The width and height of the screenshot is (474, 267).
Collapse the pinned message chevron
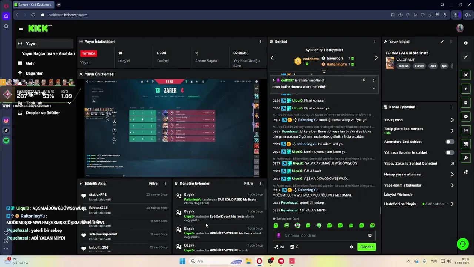point(374,88)
